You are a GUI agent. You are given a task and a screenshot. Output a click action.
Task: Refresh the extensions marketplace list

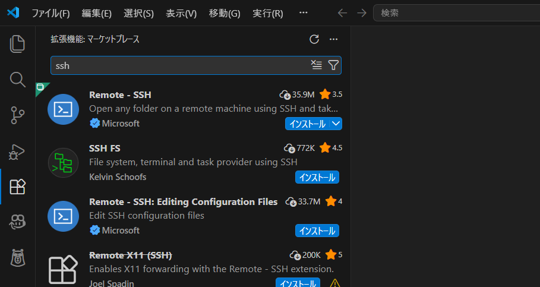point(314,39)
